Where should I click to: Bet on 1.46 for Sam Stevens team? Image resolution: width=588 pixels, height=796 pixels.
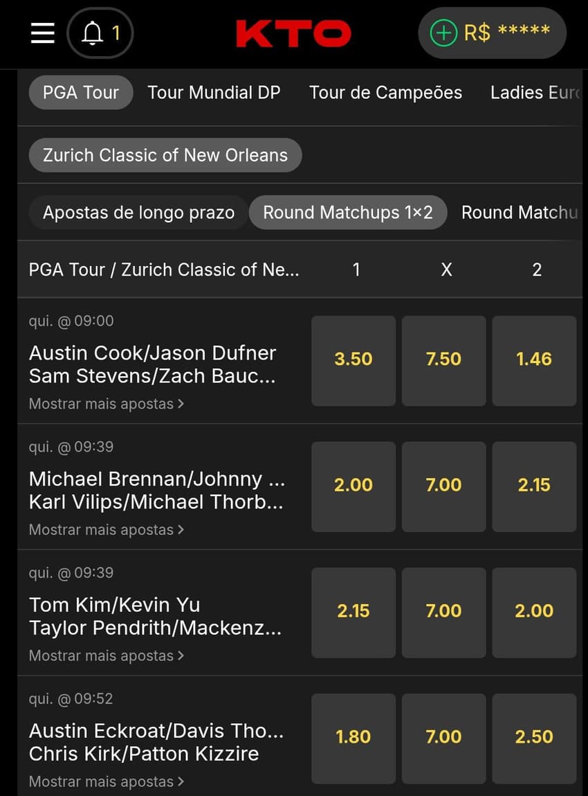click(534, 360)
